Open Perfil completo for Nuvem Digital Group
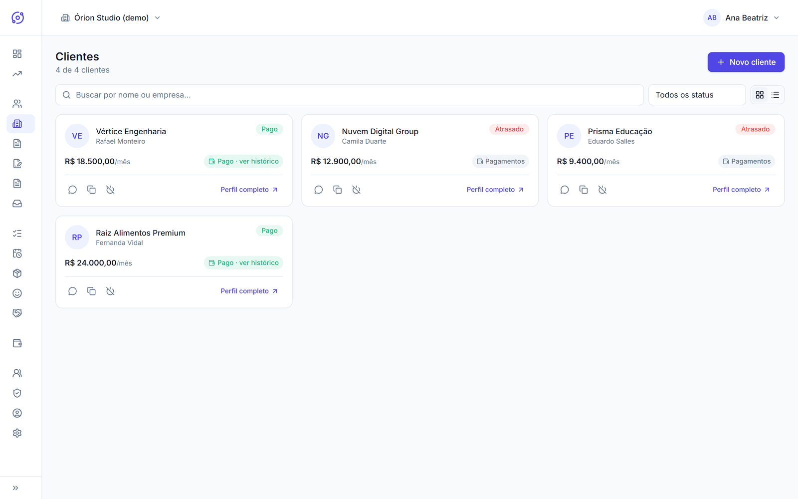 [495, 190]
